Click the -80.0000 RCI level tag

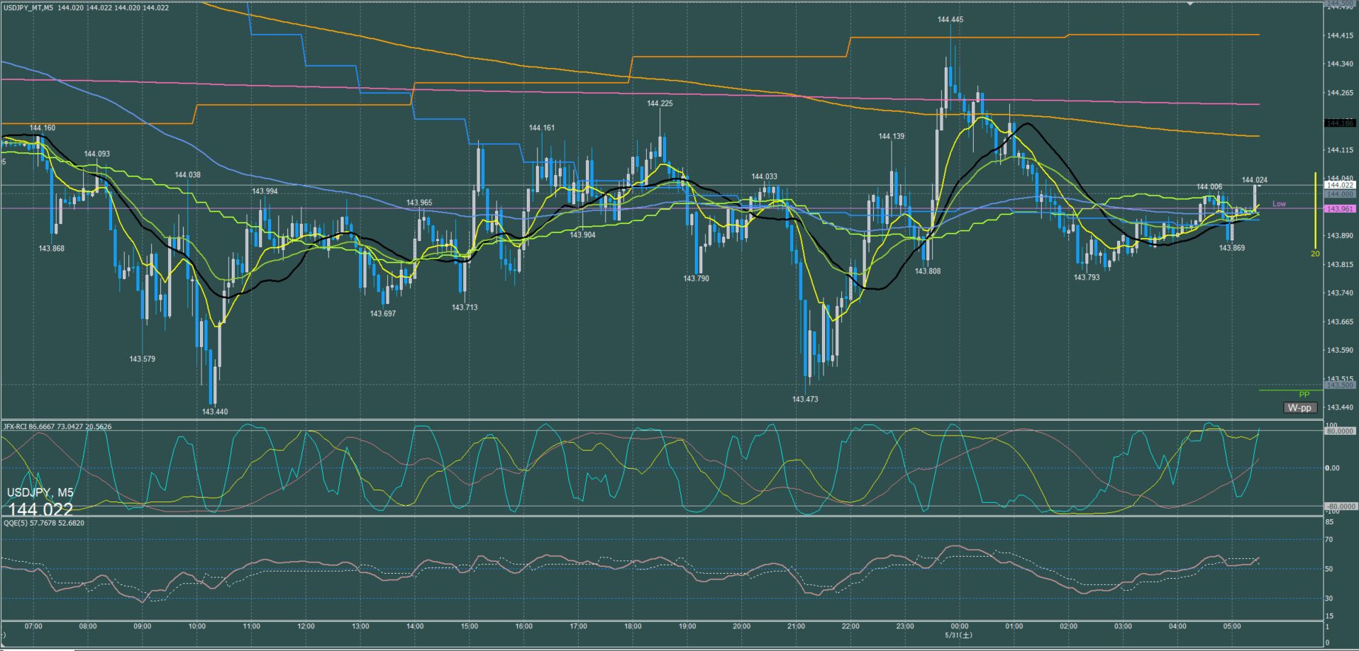click(x=1341, y=506)
